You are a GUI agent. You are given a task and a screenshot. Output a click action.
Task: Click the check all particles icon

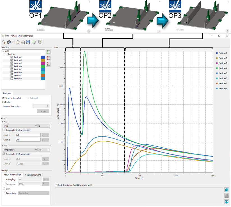pyautogui.click(x=48, y=52)
